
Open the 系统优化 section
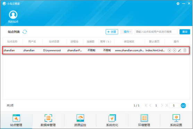tap(112, 120)
